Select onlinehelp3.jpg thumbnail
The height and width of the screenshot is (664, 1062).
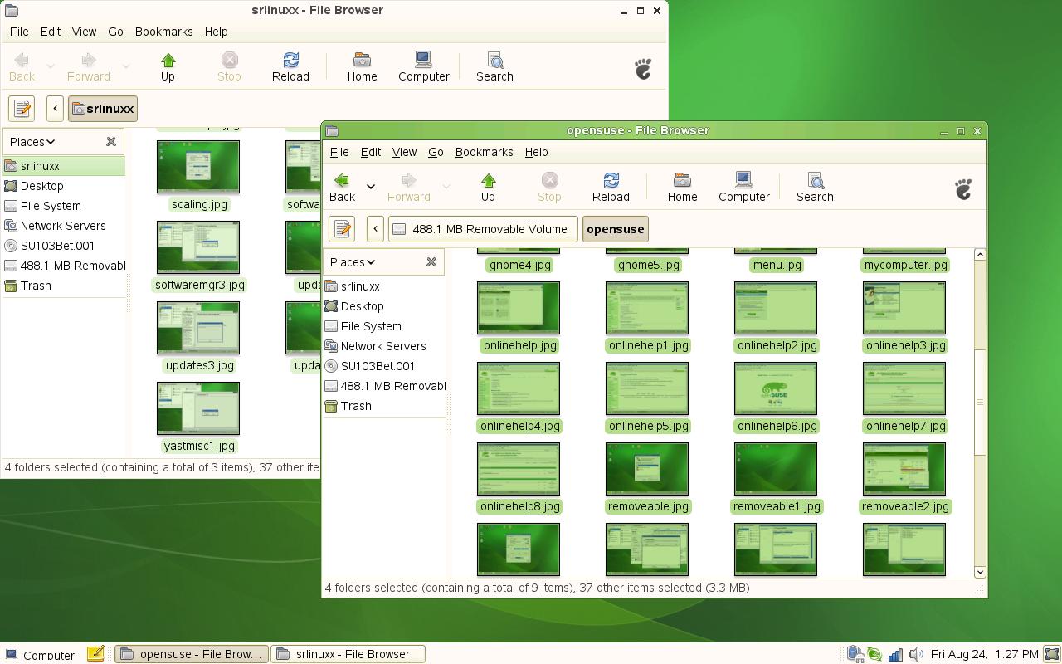tap(904, 308)
